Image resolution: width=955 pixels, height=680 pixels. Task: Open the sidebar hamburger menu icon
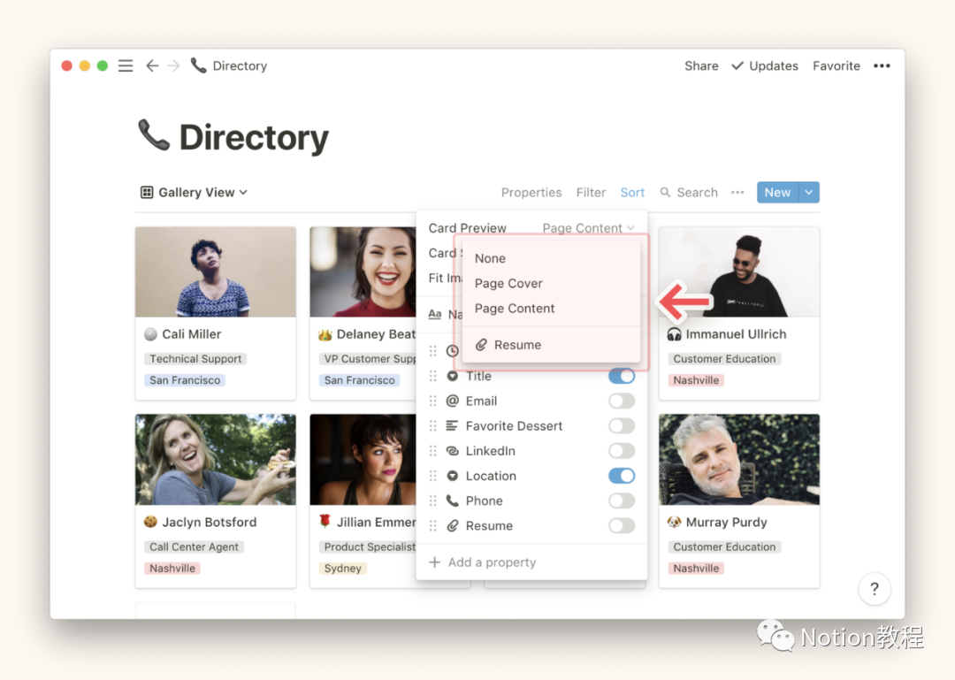[x=126, y=66]
